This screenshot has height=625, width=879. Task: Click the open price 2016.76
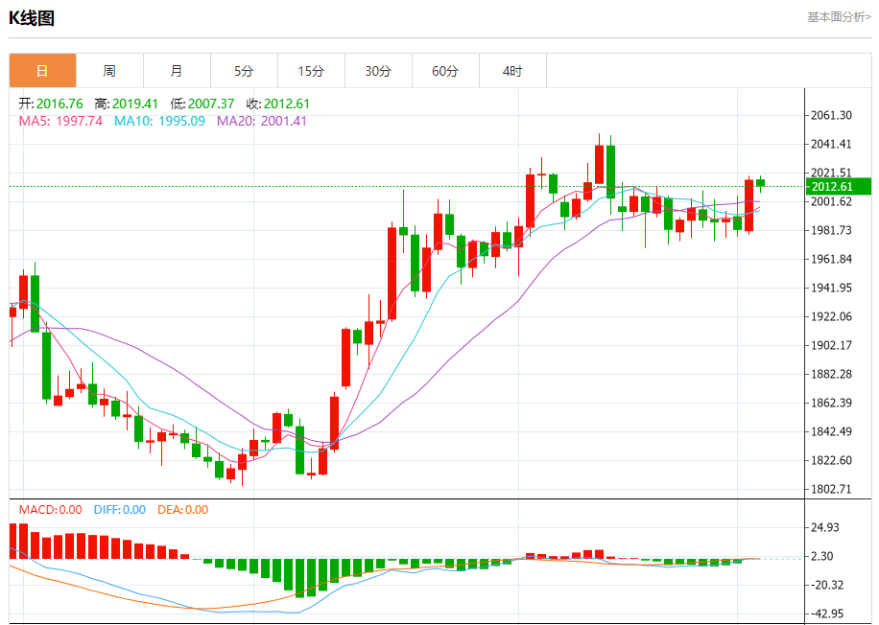coord(59,104)
